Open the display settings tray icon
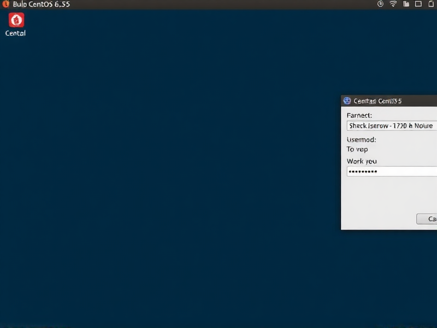This screenshot has width=437, height=328. point(418,4)
